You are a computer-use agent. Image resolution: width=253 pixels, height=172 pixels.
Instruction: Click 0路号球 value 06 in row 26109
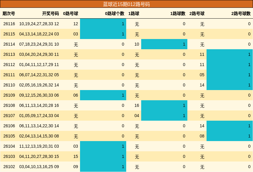[76, 95]
